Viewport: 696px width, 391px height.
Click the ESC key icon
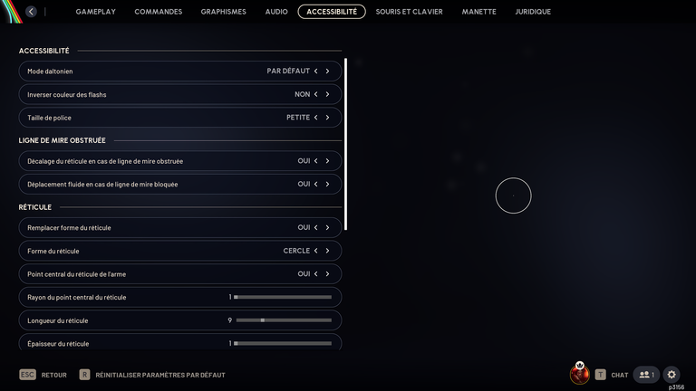27,375
